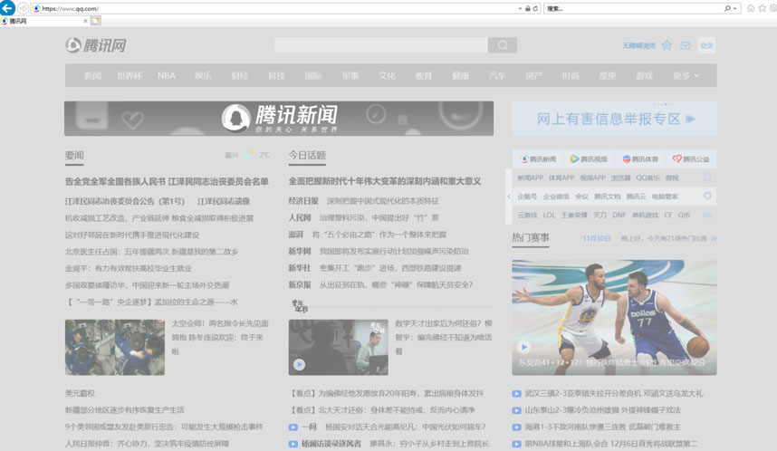The height and width of the screenshot is (451, 777).
Task: Click the browser Home icon
Action: point(751,8)
